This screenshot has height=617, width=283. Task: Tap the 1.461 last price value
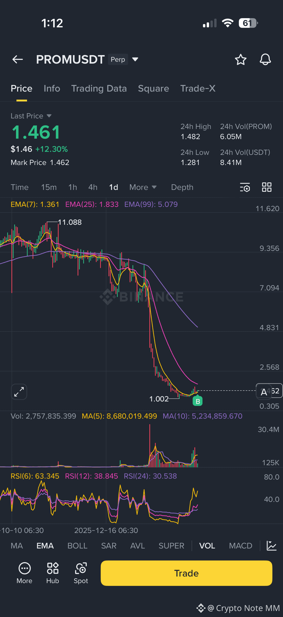36,132
